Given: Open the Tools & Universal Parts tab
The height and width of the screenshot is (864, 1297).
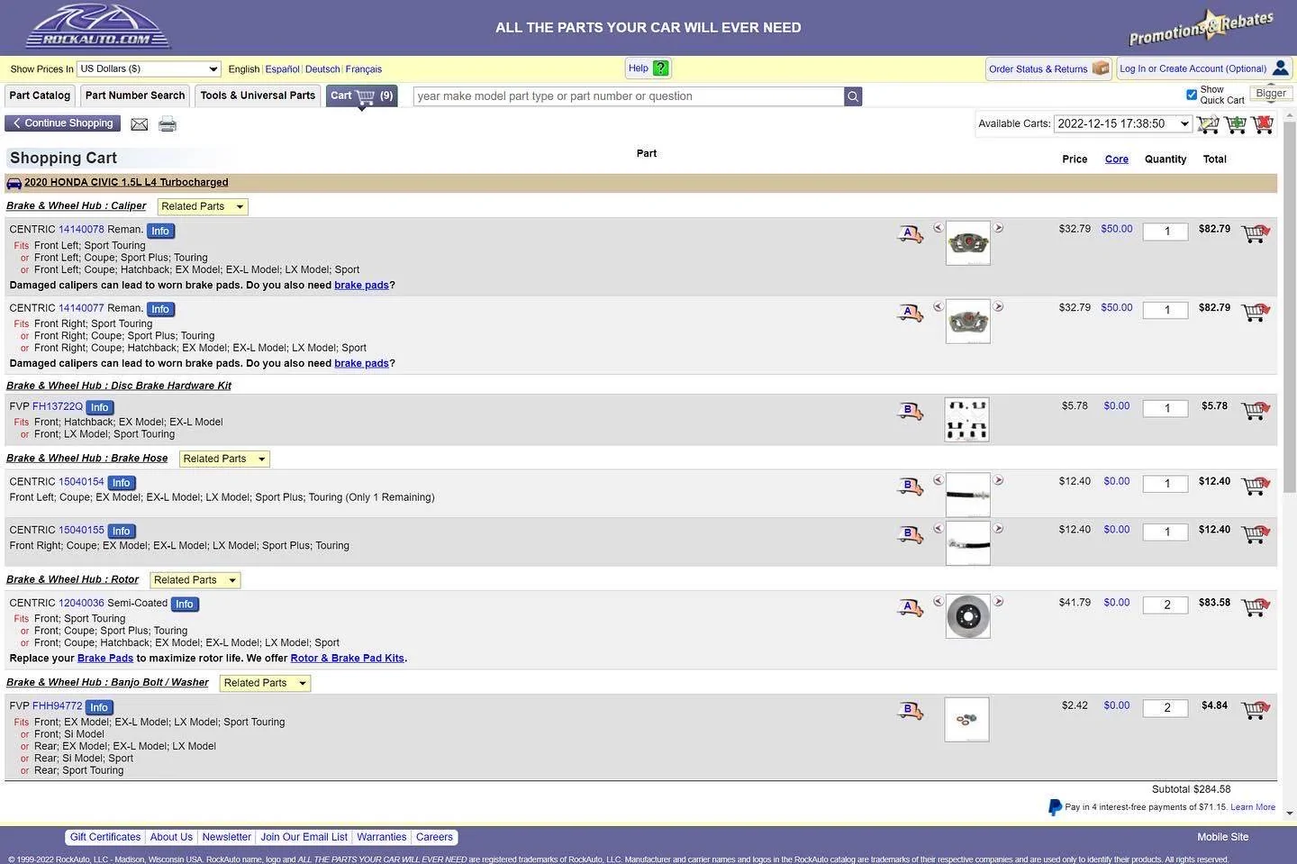Looking at the screenshot, I should coord(258,95).
